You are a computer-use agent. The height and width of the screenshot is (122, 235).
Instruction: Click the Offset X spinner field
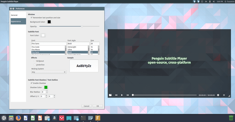(43, 96)
